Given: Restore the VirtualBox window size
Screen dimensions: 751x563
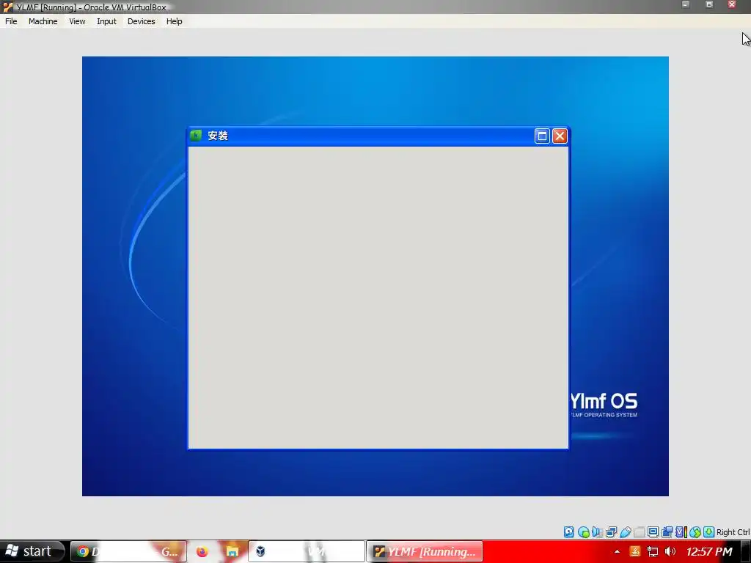Looking at the screenshot, I should coord(709,4).
